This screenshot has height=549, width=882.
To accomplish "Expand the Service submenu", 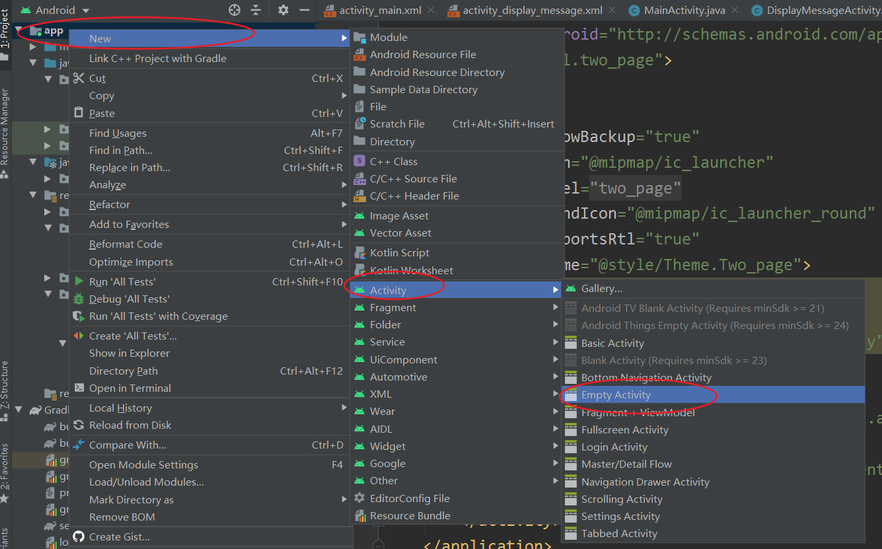I will [x=457, y=342].
